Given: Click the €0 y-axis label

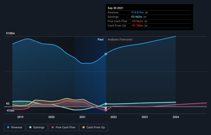Looking at the screenshot, I should point(8,104).
